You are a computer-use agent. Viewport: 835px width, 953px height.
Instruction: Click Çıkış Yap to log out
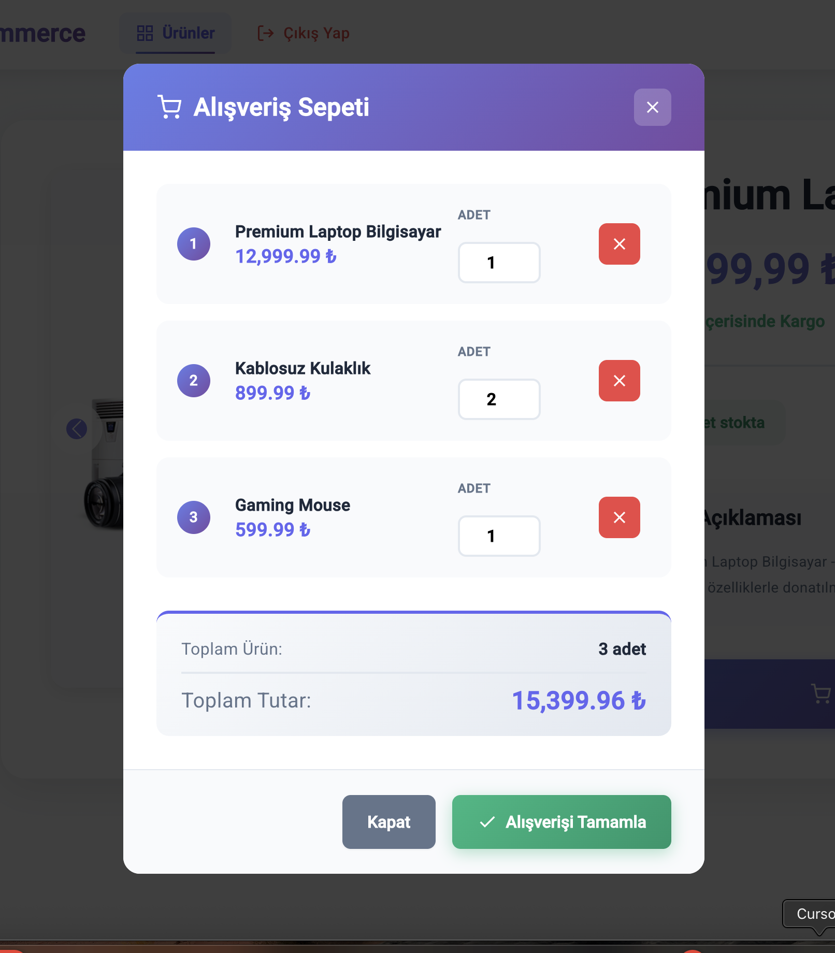point(304,33)
